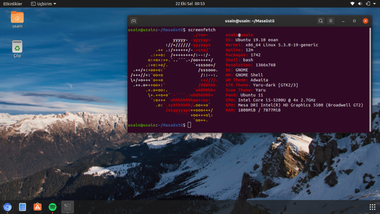Click the WM GNOME Shell value
380x214 pixels.
[x=249, y=75]
